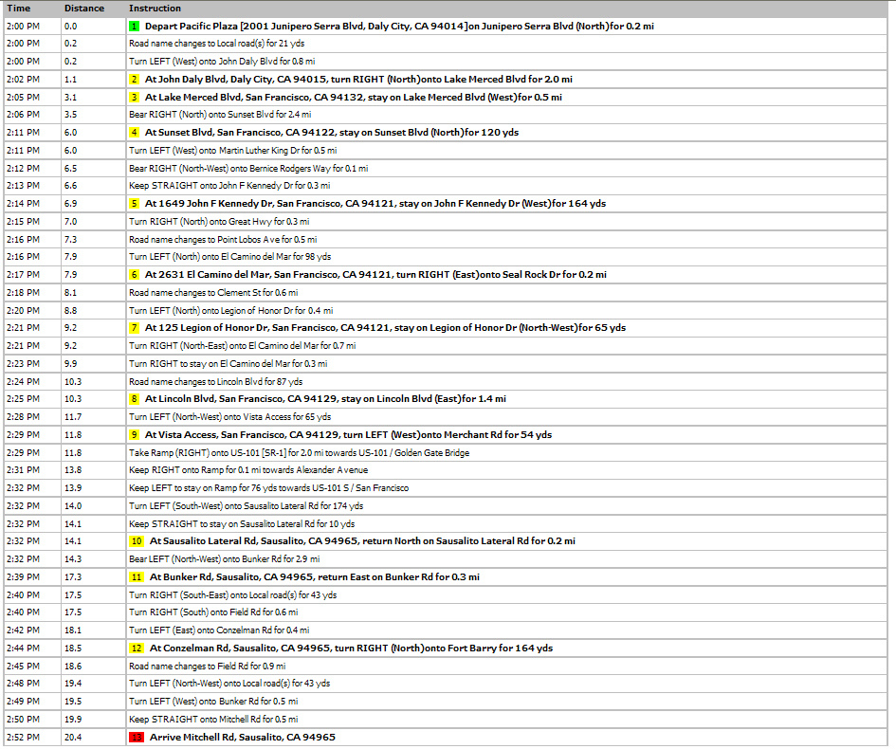Click the yellow stop 2 marker at John Daly Blvd
896x749 pixels.
point(135,80)
